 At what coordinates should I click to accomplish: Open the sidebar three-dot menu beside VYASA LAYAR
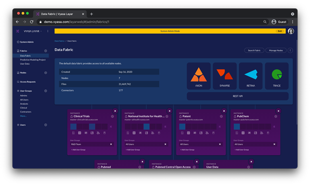tap(48, 31)
